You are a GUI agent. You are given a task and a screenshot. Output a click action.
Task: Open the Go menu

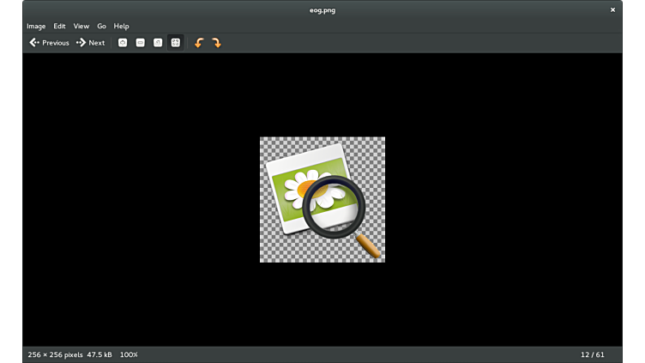click(101, 27)
